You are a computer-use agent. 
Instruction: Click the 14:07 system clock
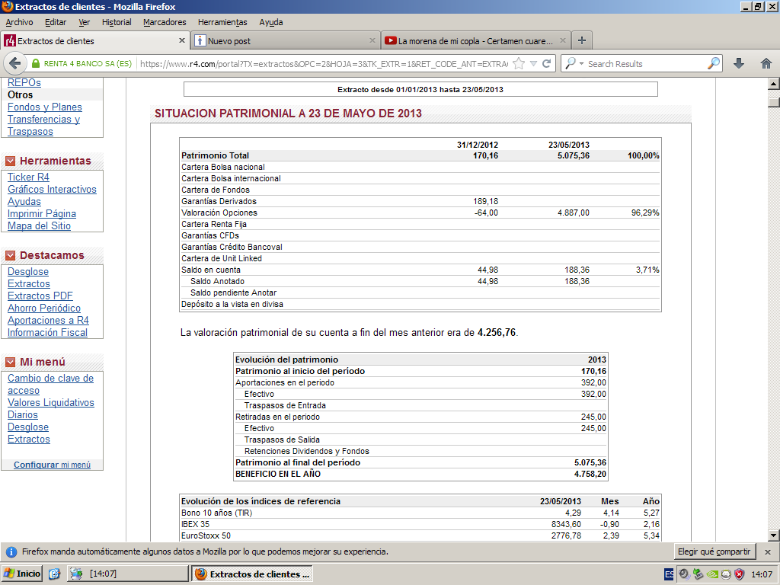click(x=762, y=574)
